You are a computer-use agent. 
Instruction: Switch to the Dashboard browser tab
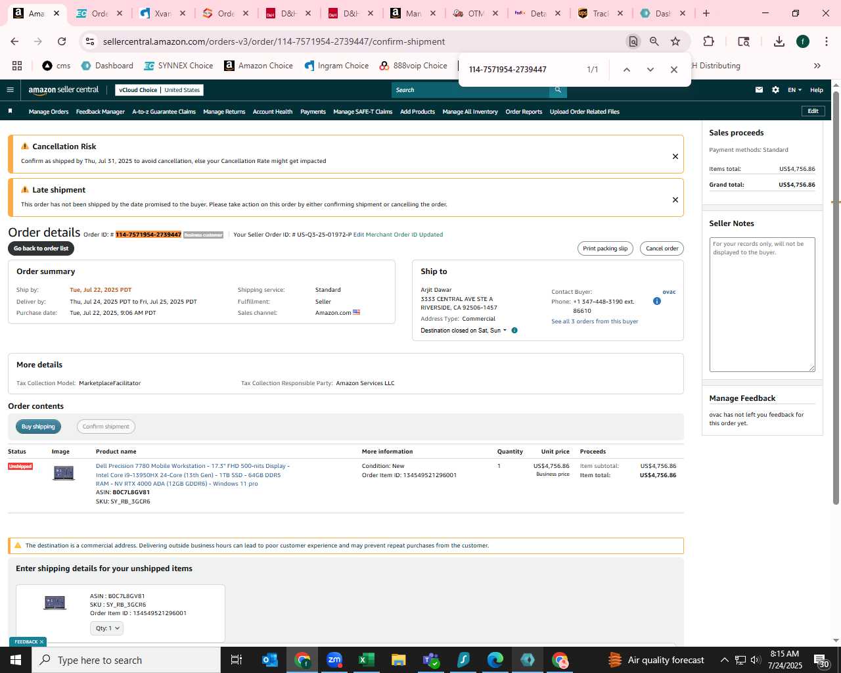(662, 13)
